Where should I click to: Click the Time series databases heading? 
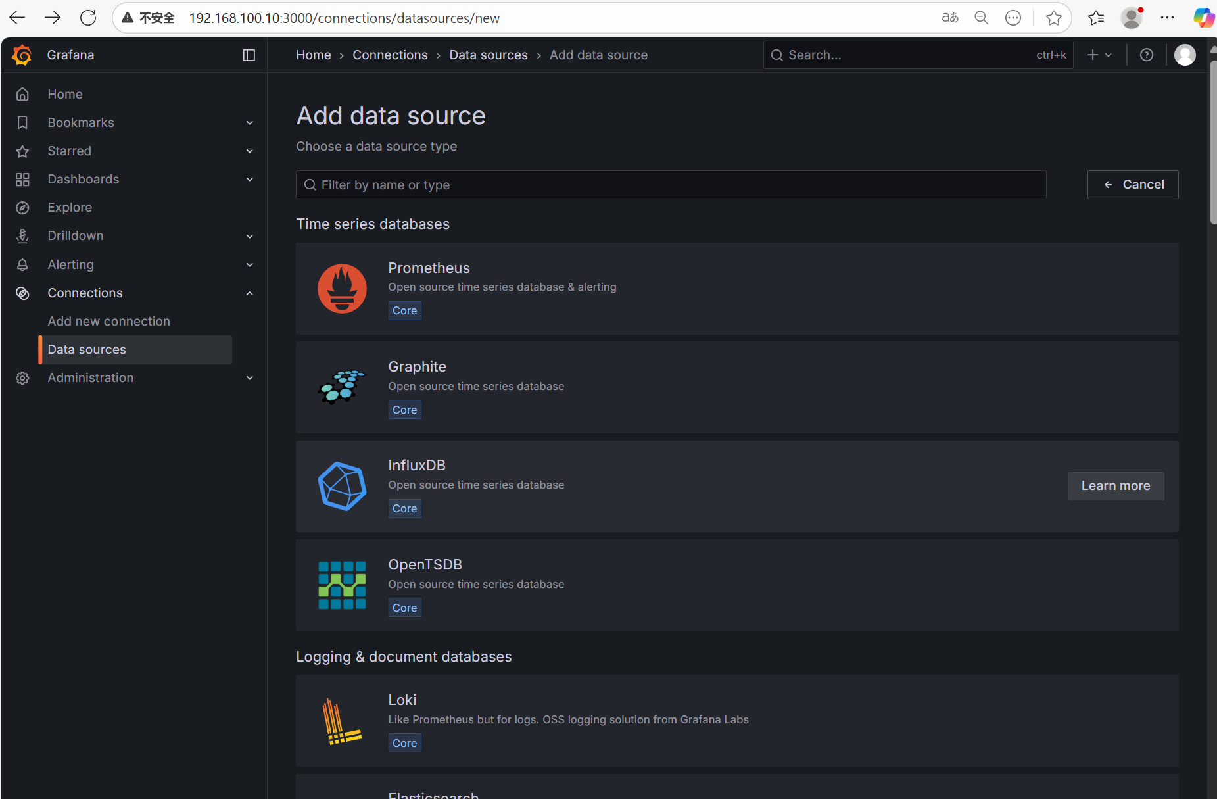tap(373, 224)
